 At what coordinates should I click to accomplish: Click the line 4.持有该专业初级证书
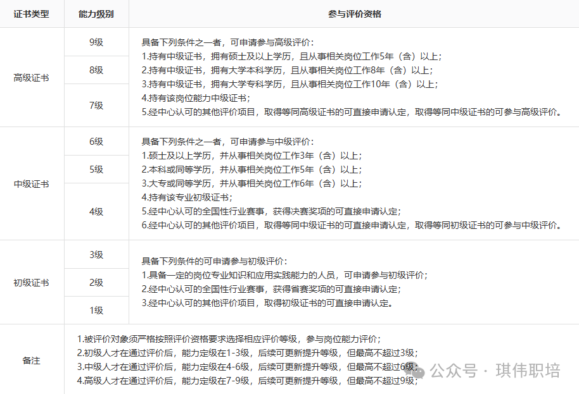click(x=187, y=197)
